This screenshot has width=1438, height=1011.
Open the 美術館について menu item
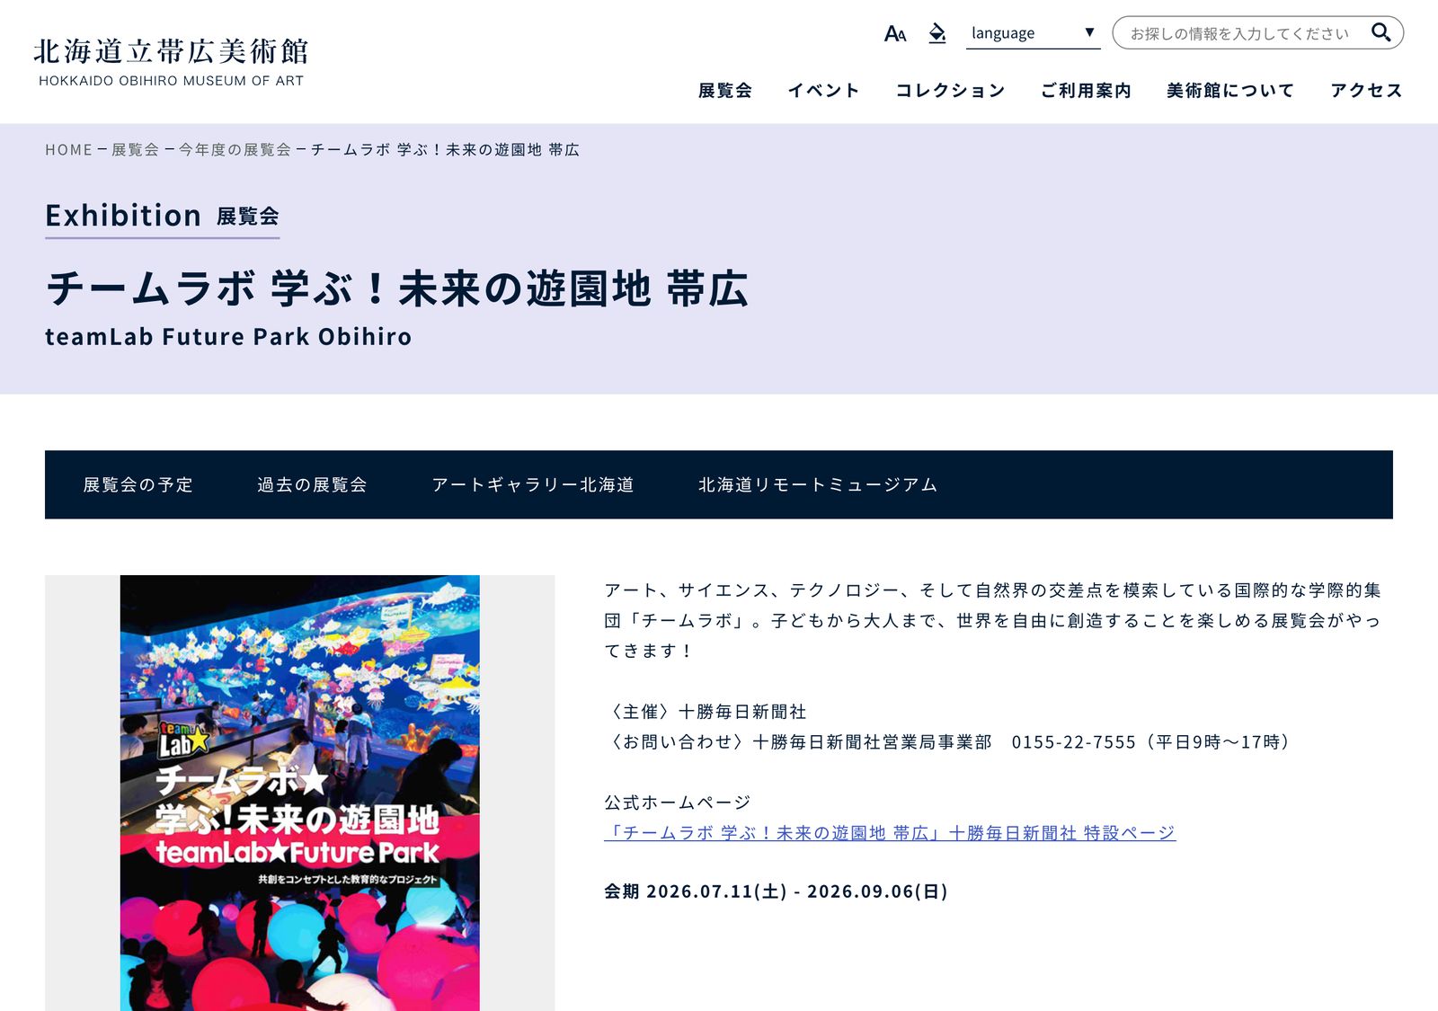pyautogui.click(x=1230, y=91)
